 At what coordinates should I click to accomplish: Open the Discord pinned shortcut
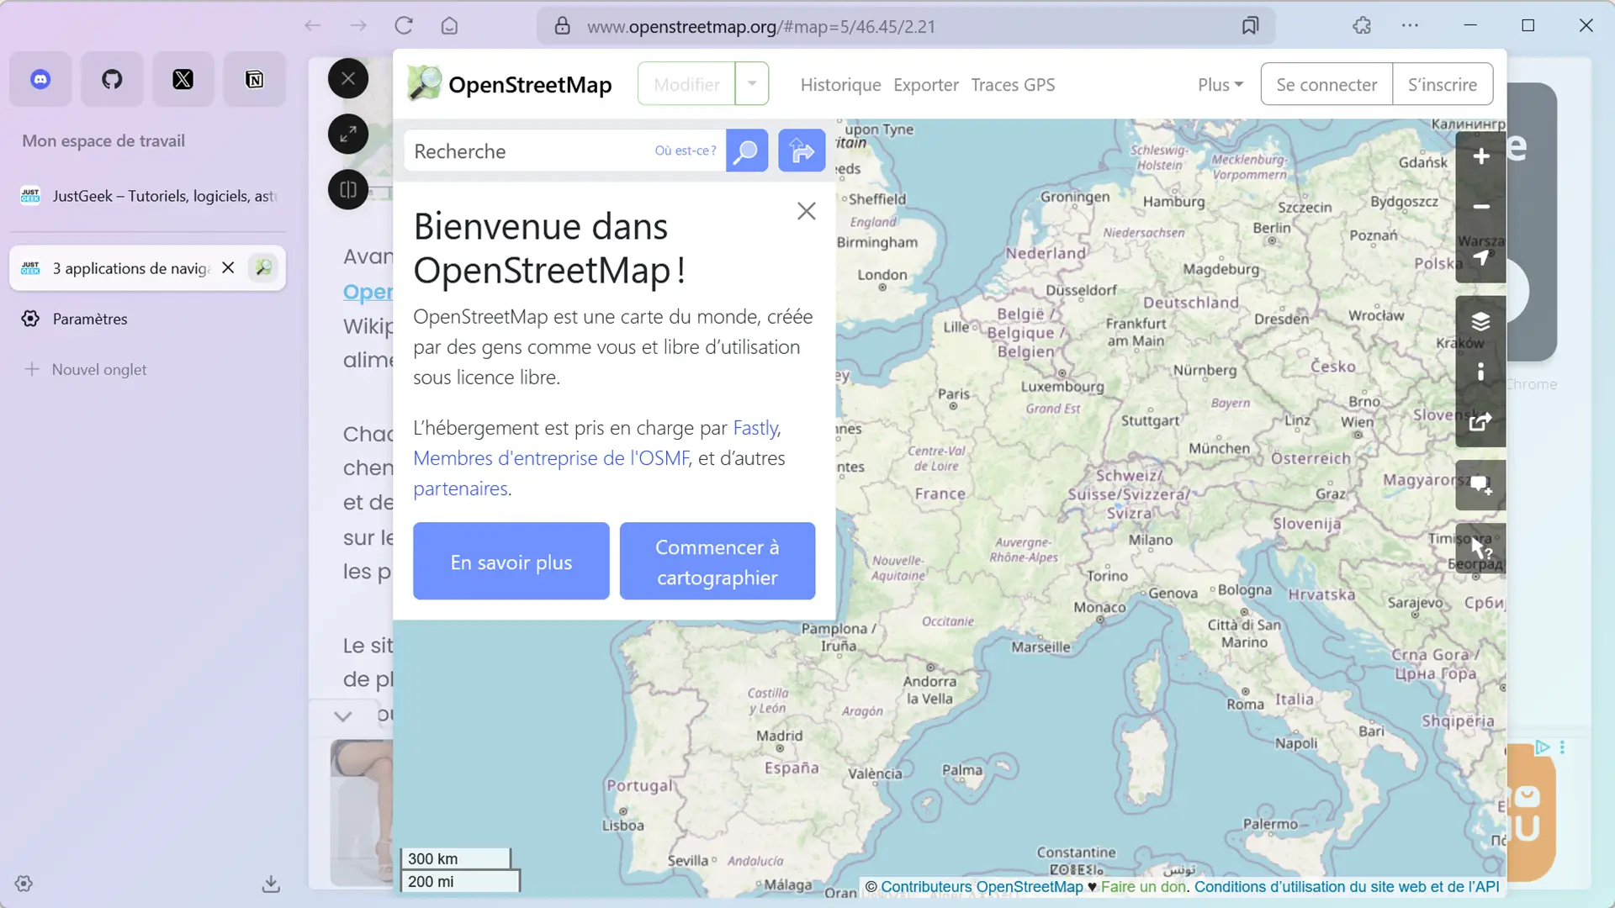point(40,79)
